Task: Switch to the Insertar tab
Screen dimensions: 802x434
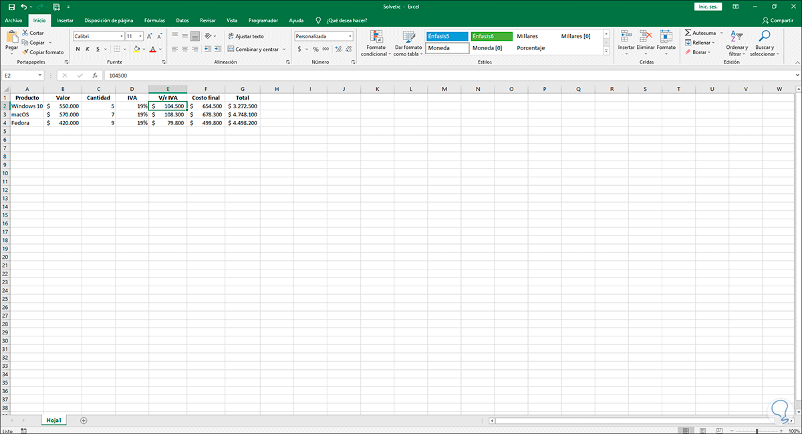Action: tap(65, 20)
